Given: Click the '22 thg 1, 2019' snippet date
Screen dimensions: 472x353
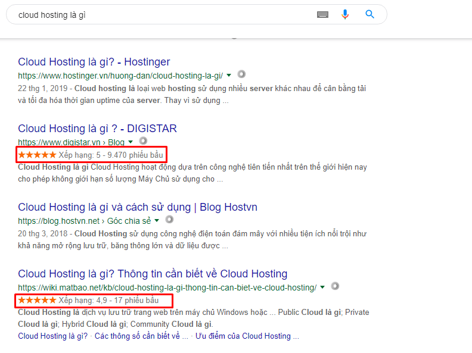Looking at the screenshot, I should tap(43, 89).
